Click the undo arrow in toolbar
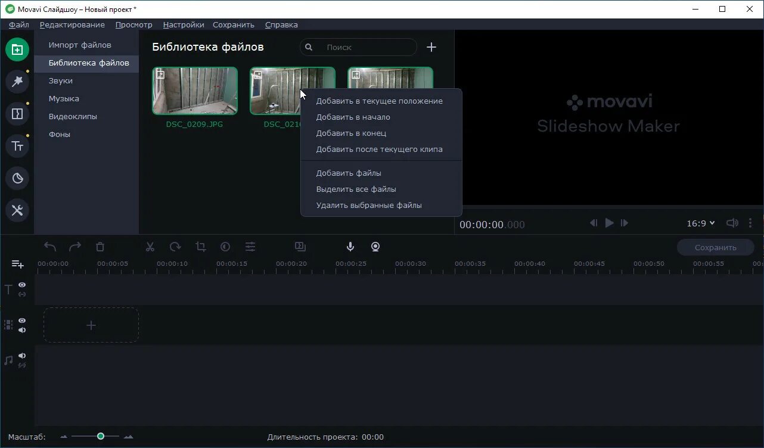This screenshot has width=764, height=448. point(51,247)
